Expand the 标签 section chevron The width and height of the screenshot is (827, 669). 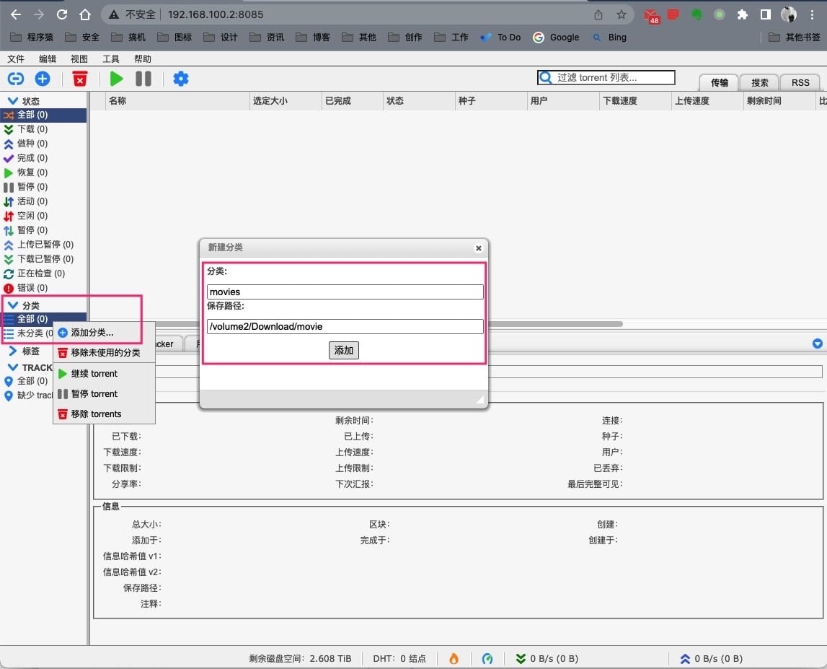coord(13,351)
